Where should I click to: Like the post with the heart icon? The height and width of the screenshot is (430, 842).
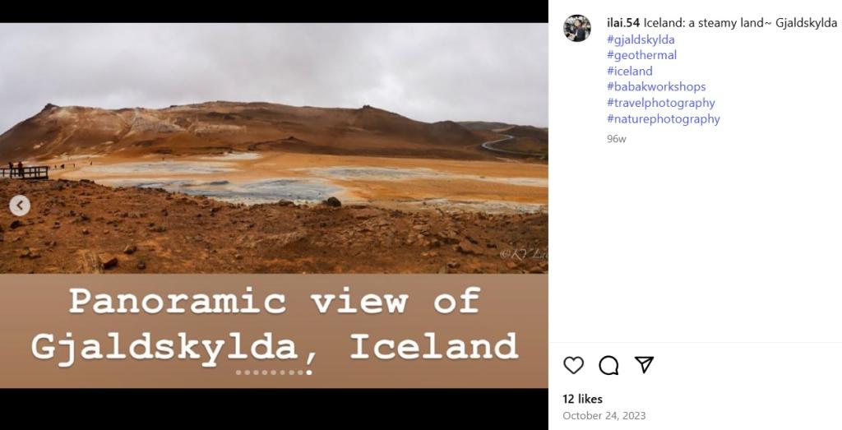[x=573, y=365]
